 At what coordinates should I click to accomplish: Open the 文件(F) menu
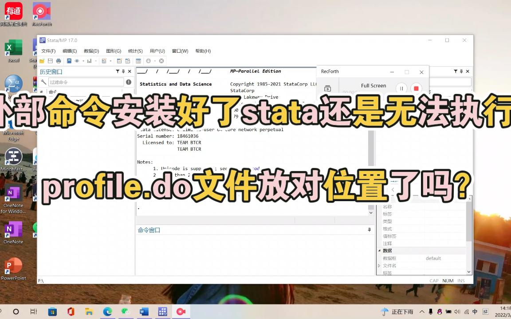click(48, 51)
